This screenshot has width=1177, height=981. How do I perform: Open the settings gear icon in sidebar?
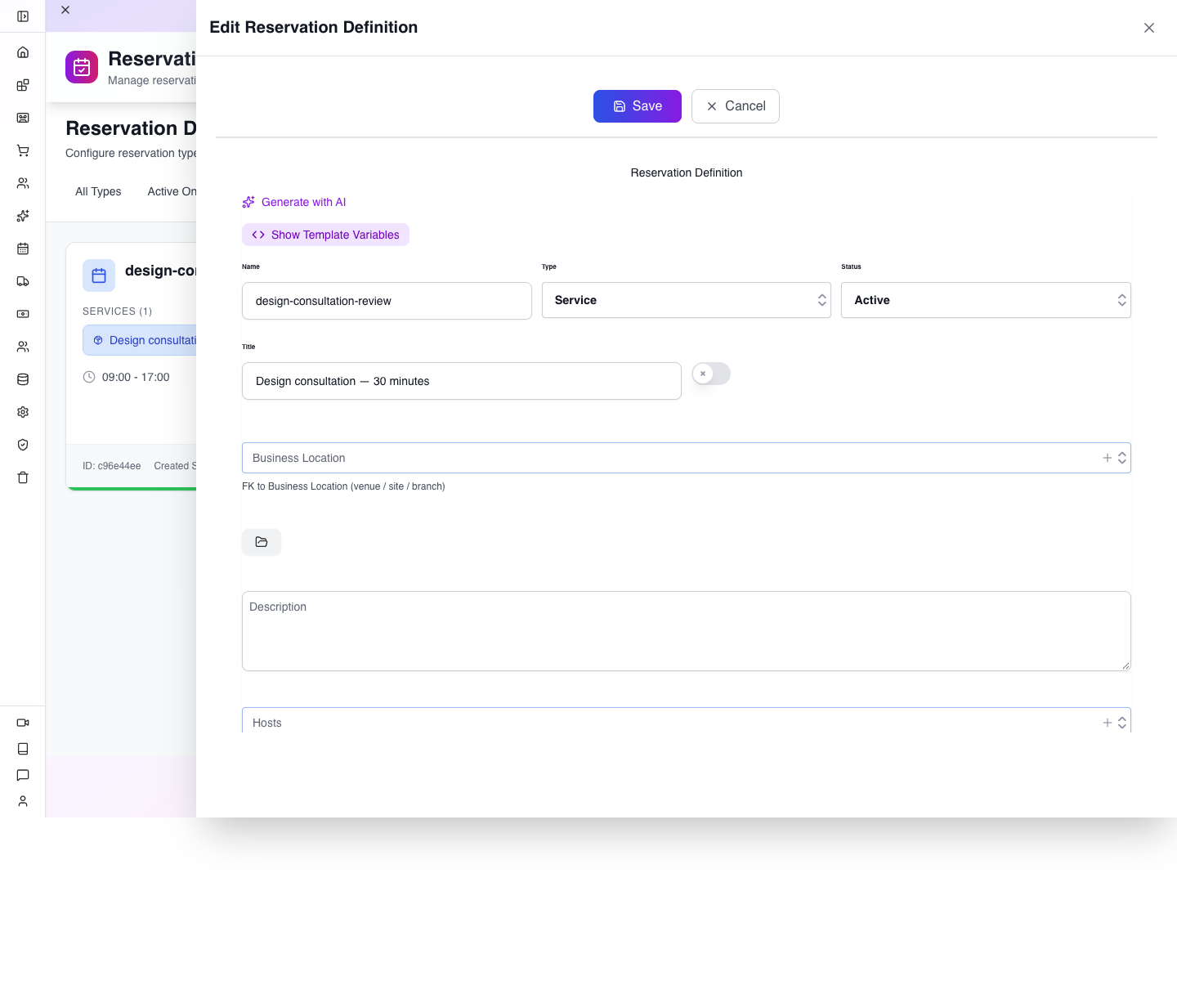pyautogui.click(x=23, y=412)
